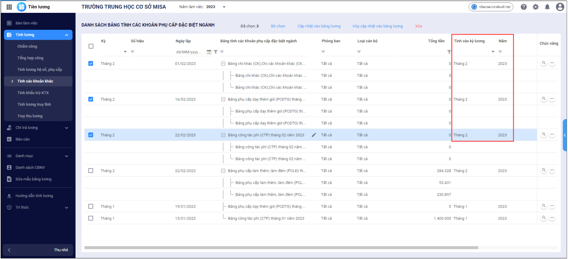The width and height of the screenshot is (568, 259).
Task: Click the red Xóa link
Action: pos(418,26)
